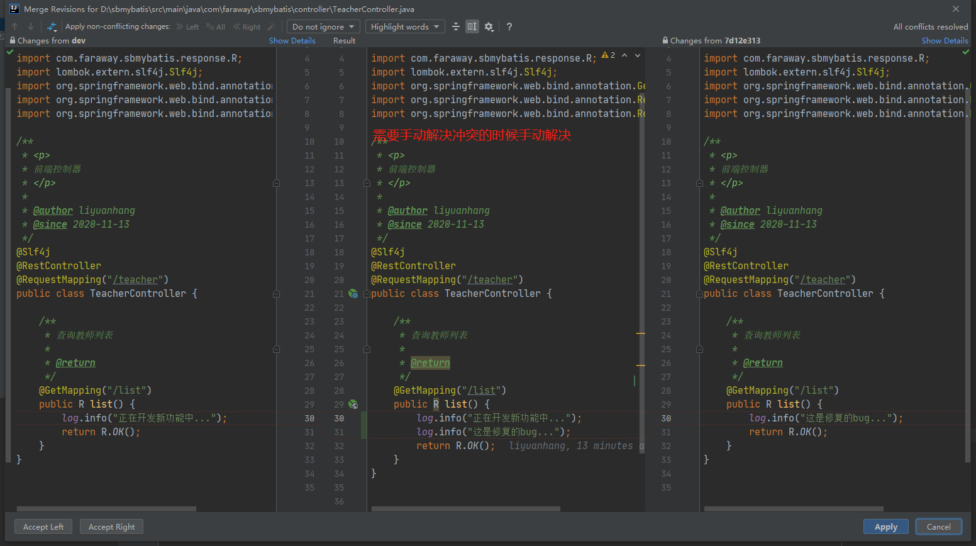Apply all non-conflicting changes icon

click(x=52, y=26)
